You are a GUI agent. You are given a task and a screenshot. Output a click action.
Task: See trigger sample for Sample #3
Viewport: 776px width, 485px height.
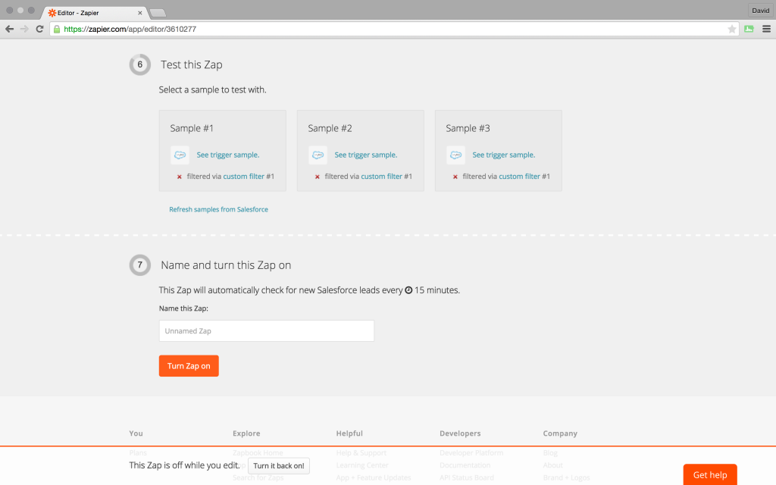click(504, 155)
